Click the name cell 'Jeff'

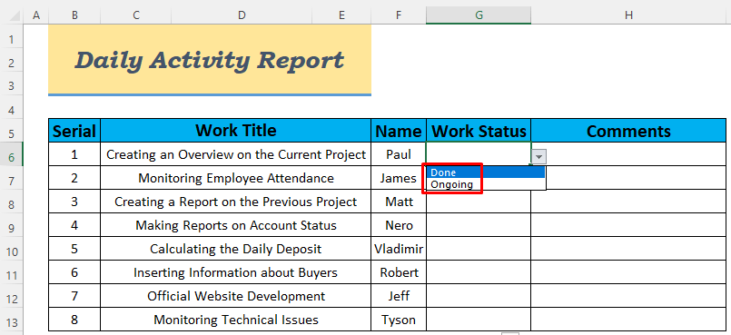pos(399,296)
